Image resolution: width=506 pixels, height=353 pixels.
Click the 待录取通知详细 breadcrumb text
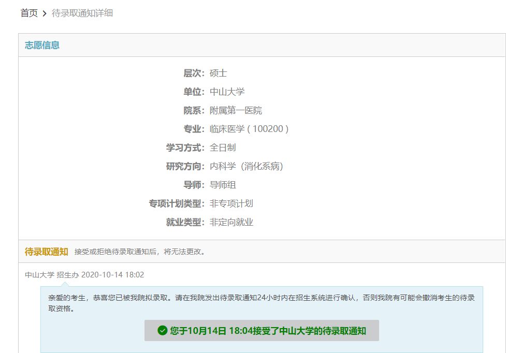pyautogui.click(x=82, y=13)
